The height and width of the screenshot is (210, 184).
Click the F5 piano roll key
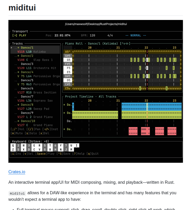click(x=68, y=68)
